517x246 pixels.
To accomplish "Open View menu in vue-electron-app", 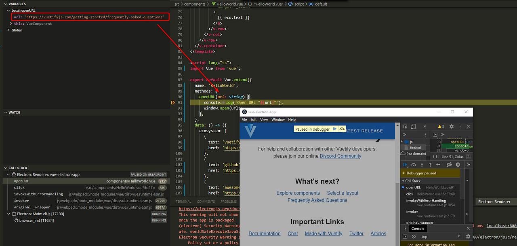I will point(264,119).
